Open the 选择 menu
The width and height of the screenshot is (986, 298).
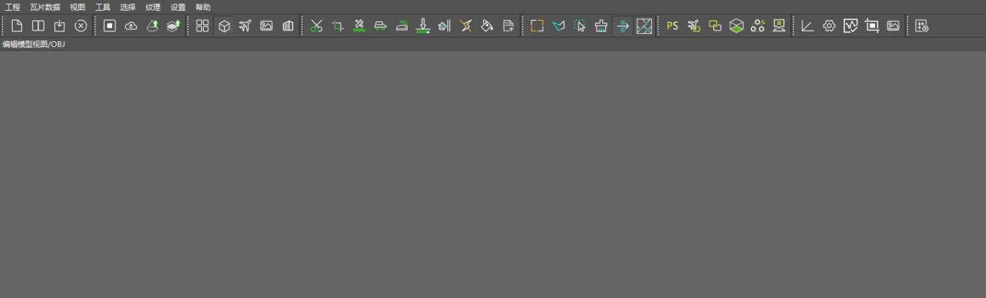click(128, 7)
